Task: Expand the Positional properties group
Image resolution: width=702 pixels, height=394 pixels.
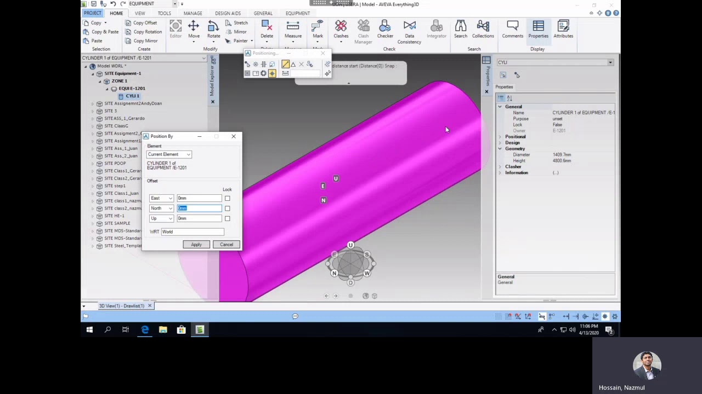Action: point(500,137)
